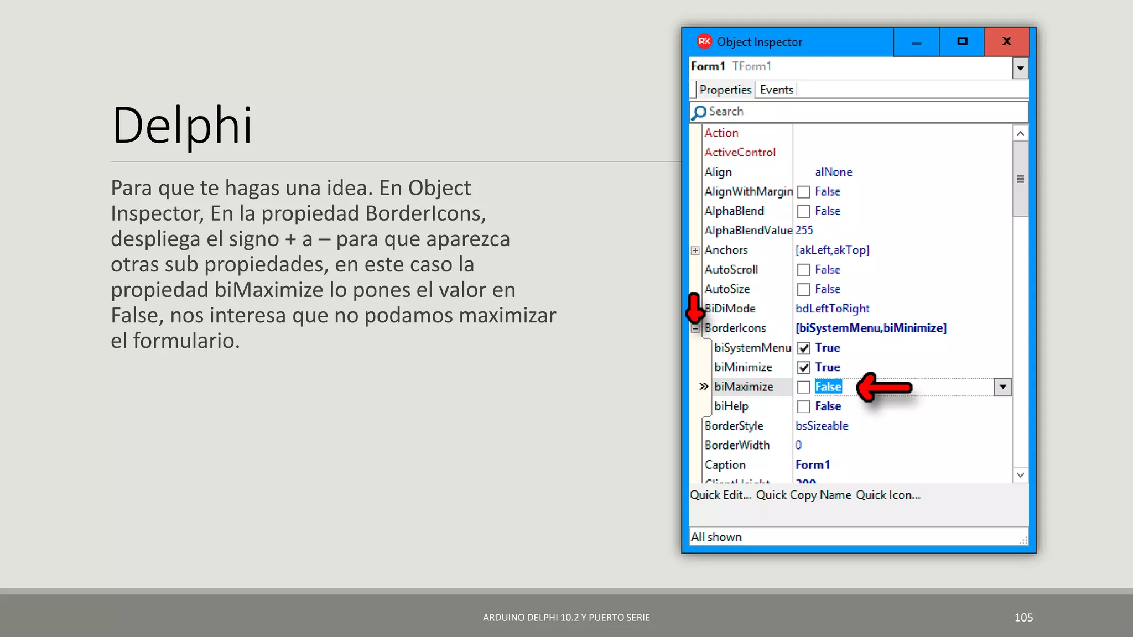Screen dimensions: 1133x637
Task: Collapse the BorderIcons property
Action: [695, 328]
